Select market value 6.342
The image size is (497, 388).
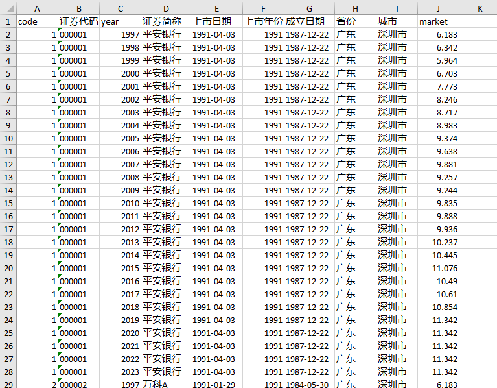point(439,47)
